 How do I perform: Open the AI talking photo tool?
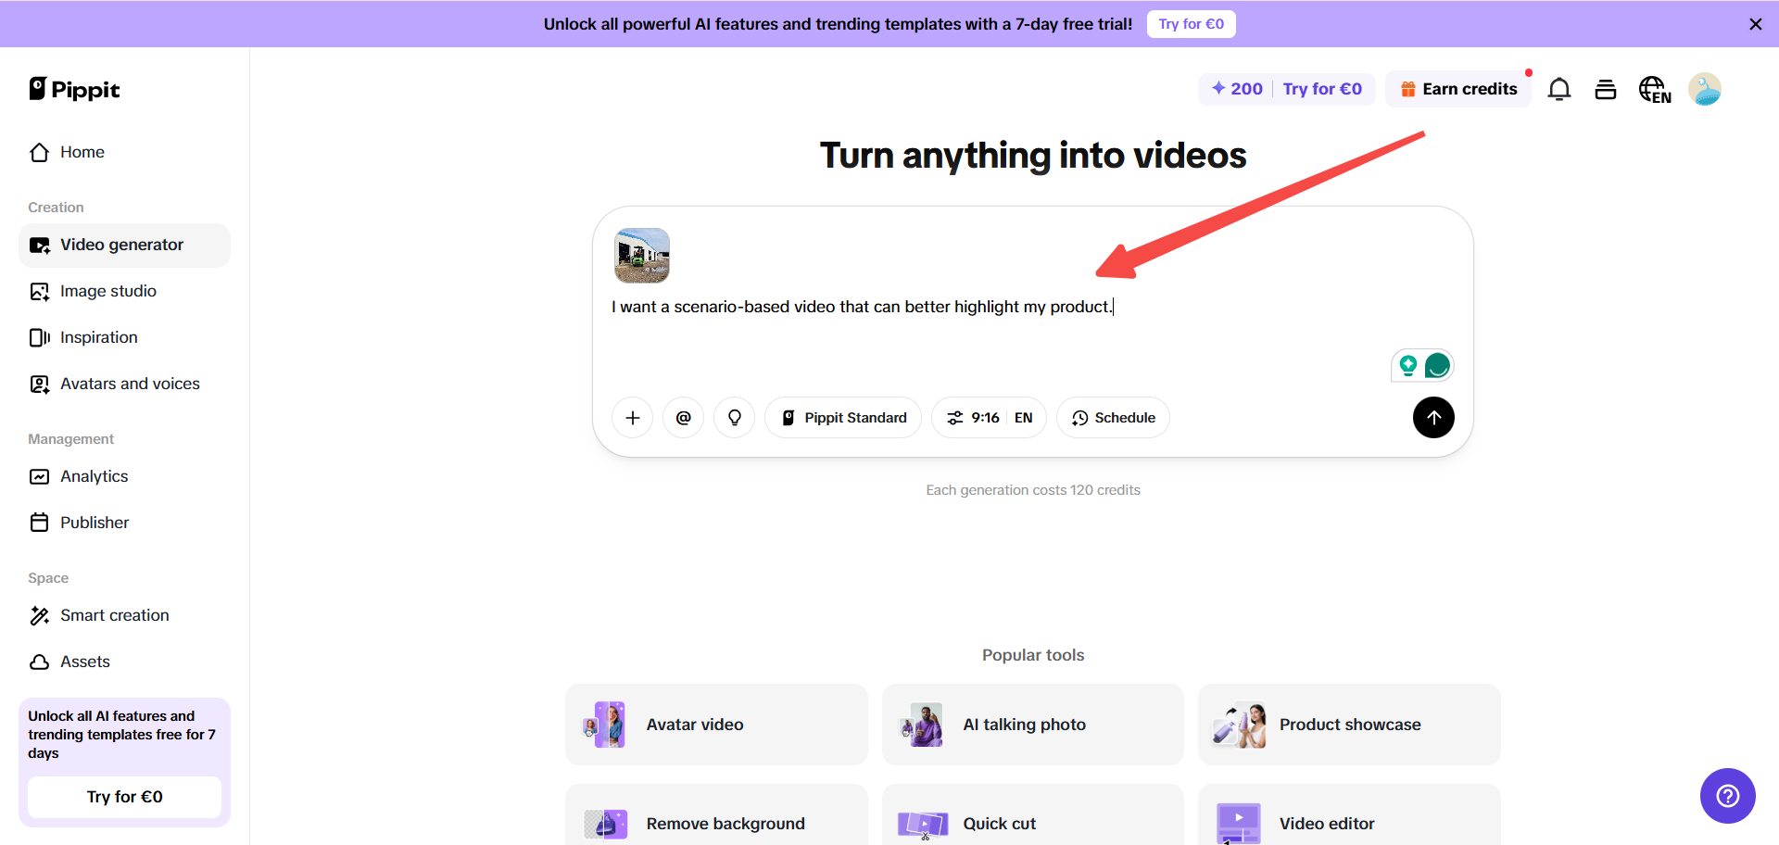pyautogui.click(x=1033, y=725)
